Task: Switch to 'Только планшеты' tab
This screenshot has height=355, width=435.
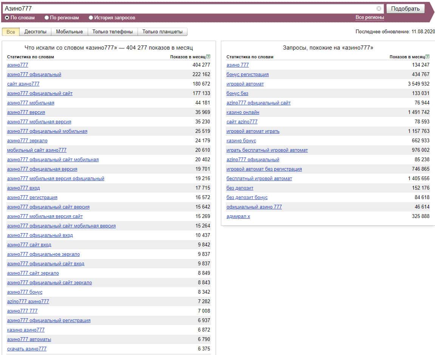Action: (163, 32)
